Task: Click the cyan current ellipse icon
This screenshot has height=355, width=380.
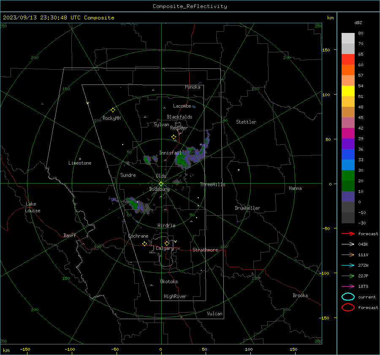Action: point(348,297)
